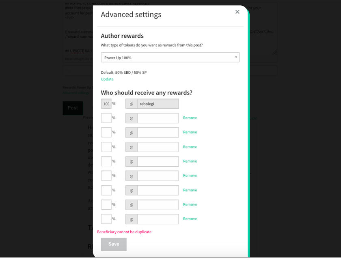Click the last row percent box

point(106,219)
